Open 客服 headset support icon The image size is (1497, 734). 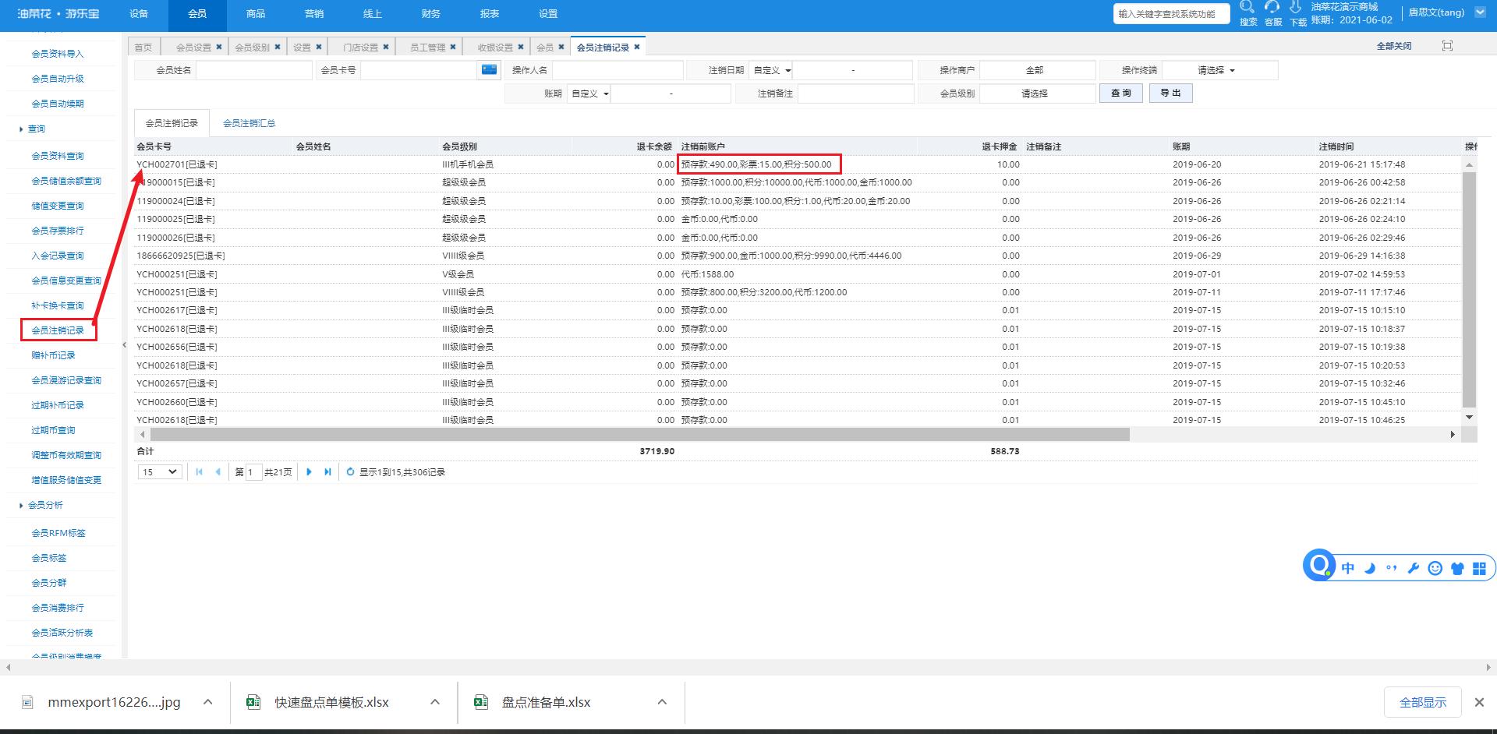[1272, 7]
